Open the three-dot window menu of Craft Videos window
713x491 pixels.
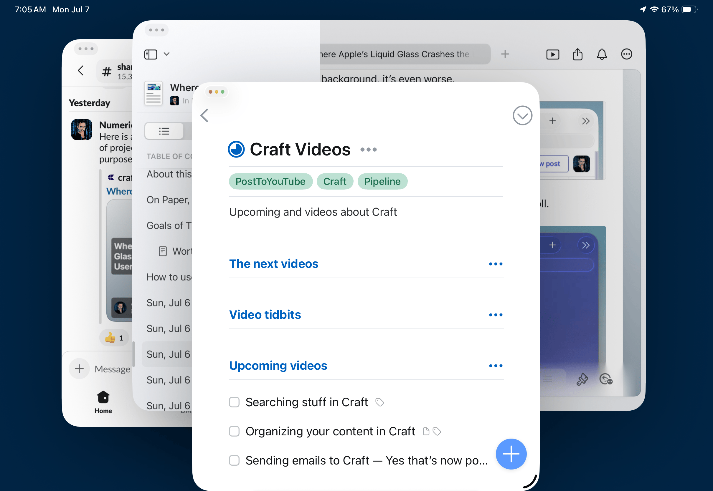point(216,92)
